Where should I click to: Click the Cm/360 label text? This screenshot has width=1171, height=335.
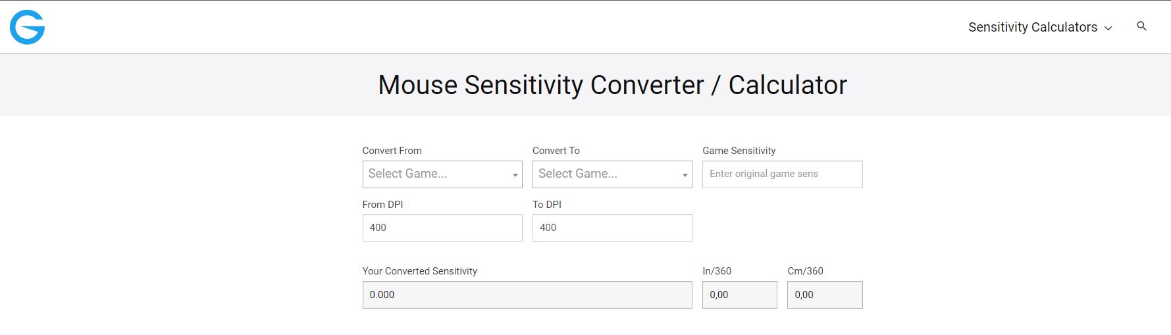[805, 271]
